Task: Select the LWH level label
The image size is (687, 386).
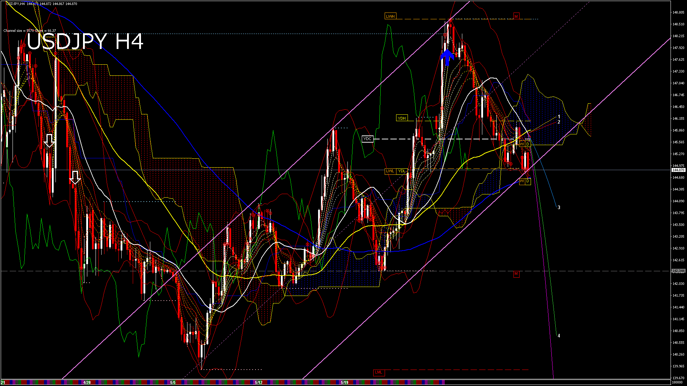Action: [x=390, y=16]
